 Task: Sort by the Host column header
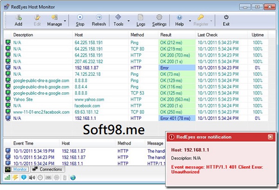point(100,35)
